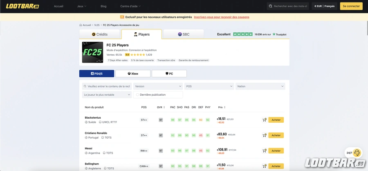
Task: Open the POS filter dropdown
Action: point(209,86)
